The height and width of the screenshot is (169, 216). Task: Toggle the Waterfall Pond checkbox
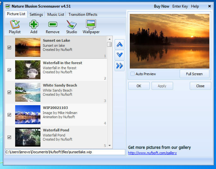tap(9, 137)
